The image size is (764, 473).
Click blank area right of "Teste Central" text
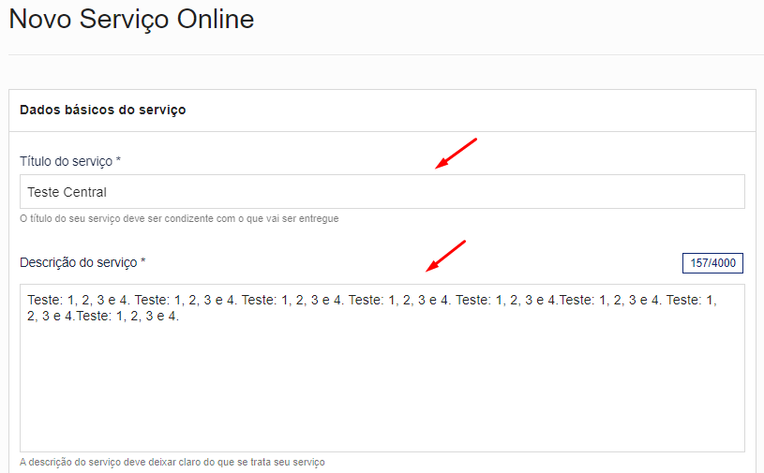click(x=422, y=192)
